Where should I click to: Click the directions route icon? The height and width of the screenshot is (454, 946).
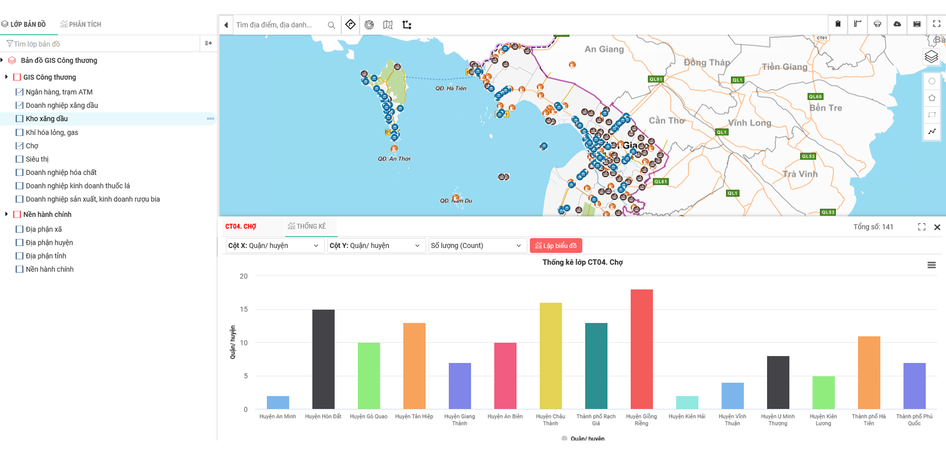pyautogui.click(x=350, y=24)
